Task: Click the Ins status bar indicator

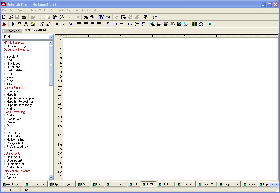Action: click(x=26, y=190)
